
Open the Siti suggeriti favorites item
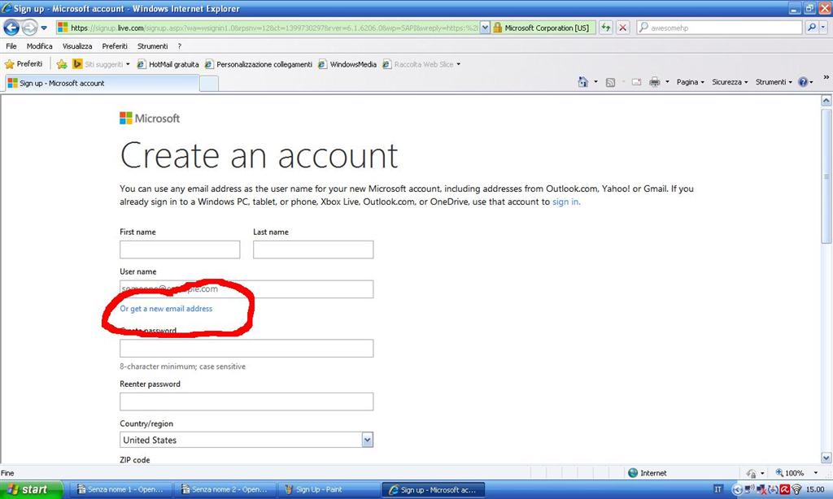(101, 64)
